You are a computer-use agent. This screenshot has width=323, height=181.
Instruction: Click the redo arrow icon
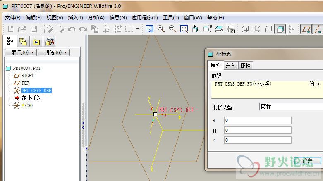coord(83,29)
